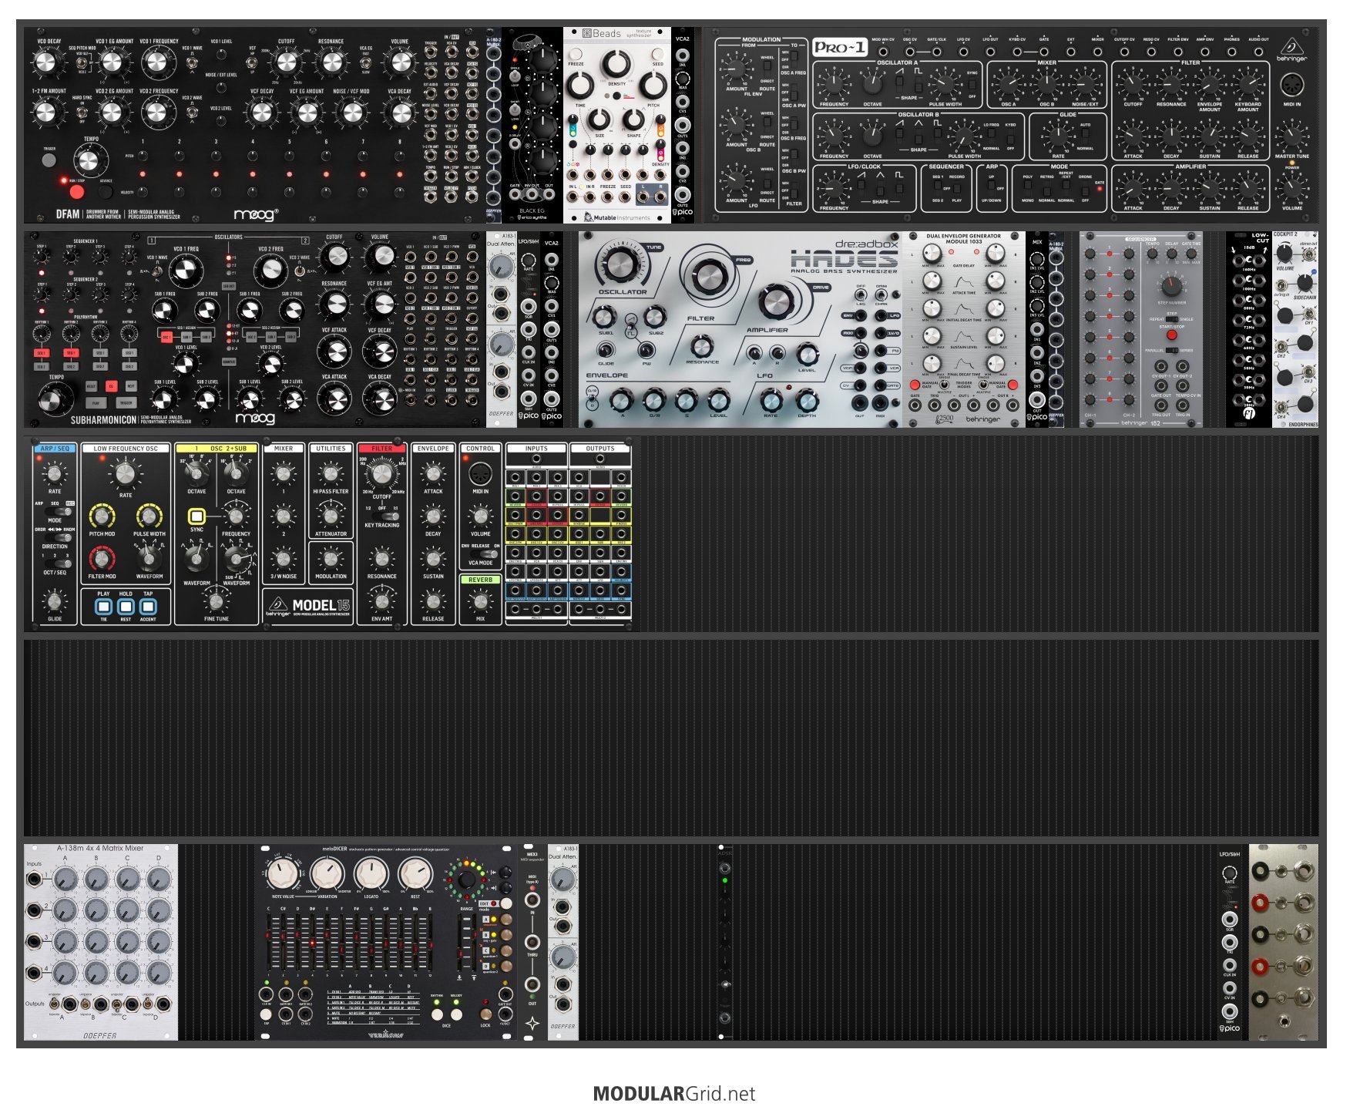The height and width of the screenshot is (1110, 1350).
Task: Click the Model 15 red Filter Mod knob
Action: 102,558
